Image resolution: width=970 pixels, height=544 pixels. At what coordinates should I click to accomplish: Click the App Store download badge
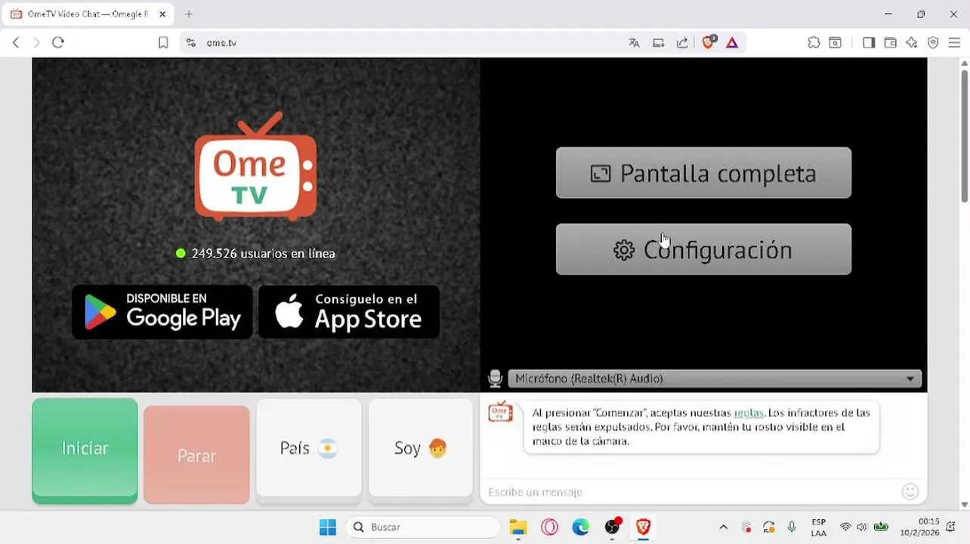(349, 311)
